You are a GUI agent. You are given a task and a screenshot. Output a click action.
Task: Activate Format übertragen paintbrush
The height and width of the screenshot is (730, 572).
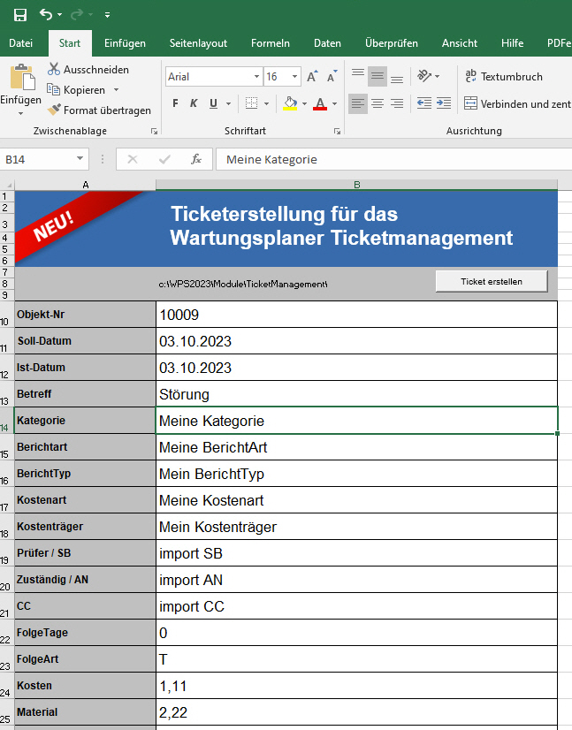(x=99, y=110)
